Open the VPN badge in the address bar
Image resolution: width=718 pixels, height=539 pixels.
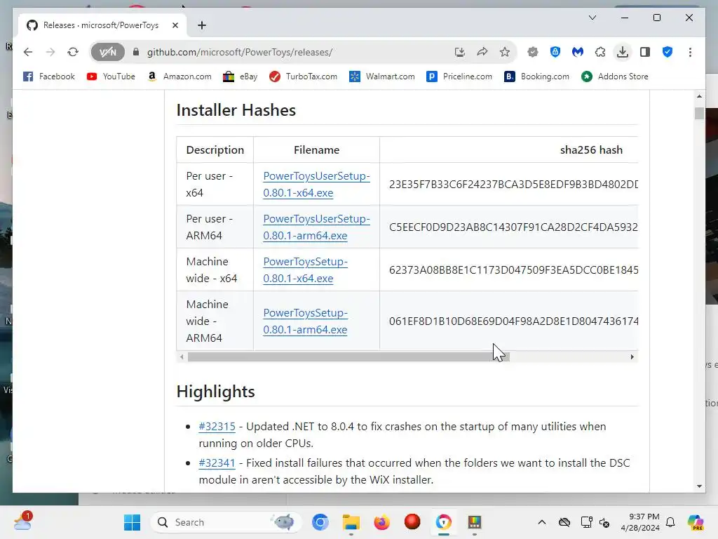pyautogui.click(x=107, y=52)
